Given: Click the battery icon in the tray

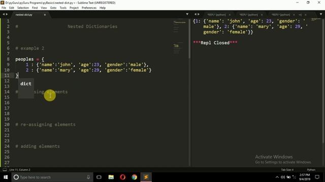Looking at the screenshot, I should coord(288,177).
